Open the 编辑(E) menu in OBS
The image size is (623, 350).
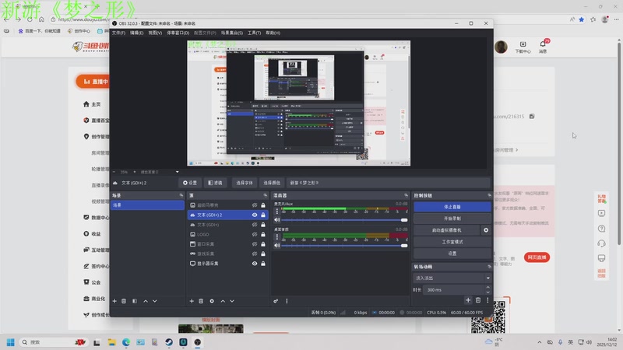[137, 33]
